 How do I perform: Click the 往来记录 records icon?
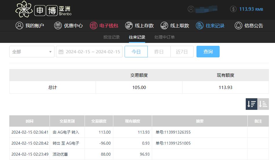pyautogui.click(x=200, y=26)
